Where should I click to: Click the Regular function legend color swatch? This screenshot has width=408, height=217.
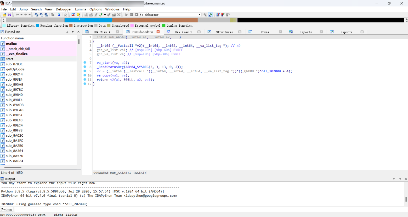(x=37, y=26)
